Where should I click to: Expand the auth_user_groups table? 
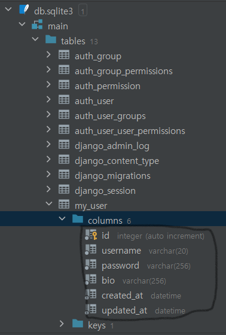point(48,114)
